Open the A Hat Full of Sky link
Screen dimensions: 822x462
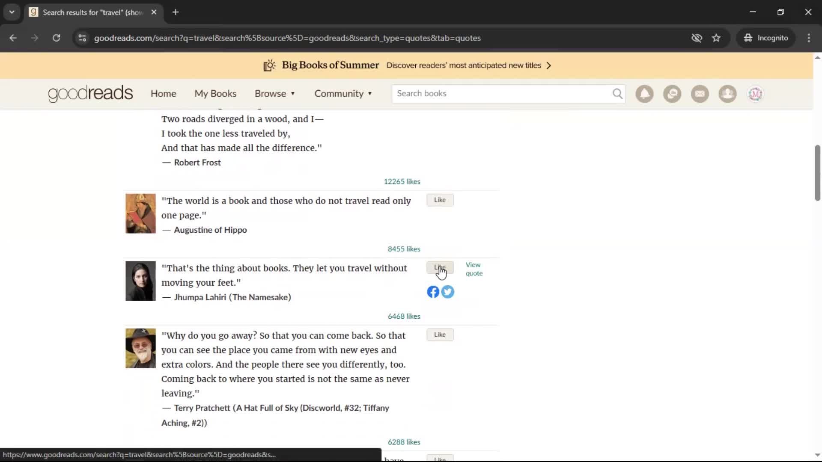[x=275, y=415]
